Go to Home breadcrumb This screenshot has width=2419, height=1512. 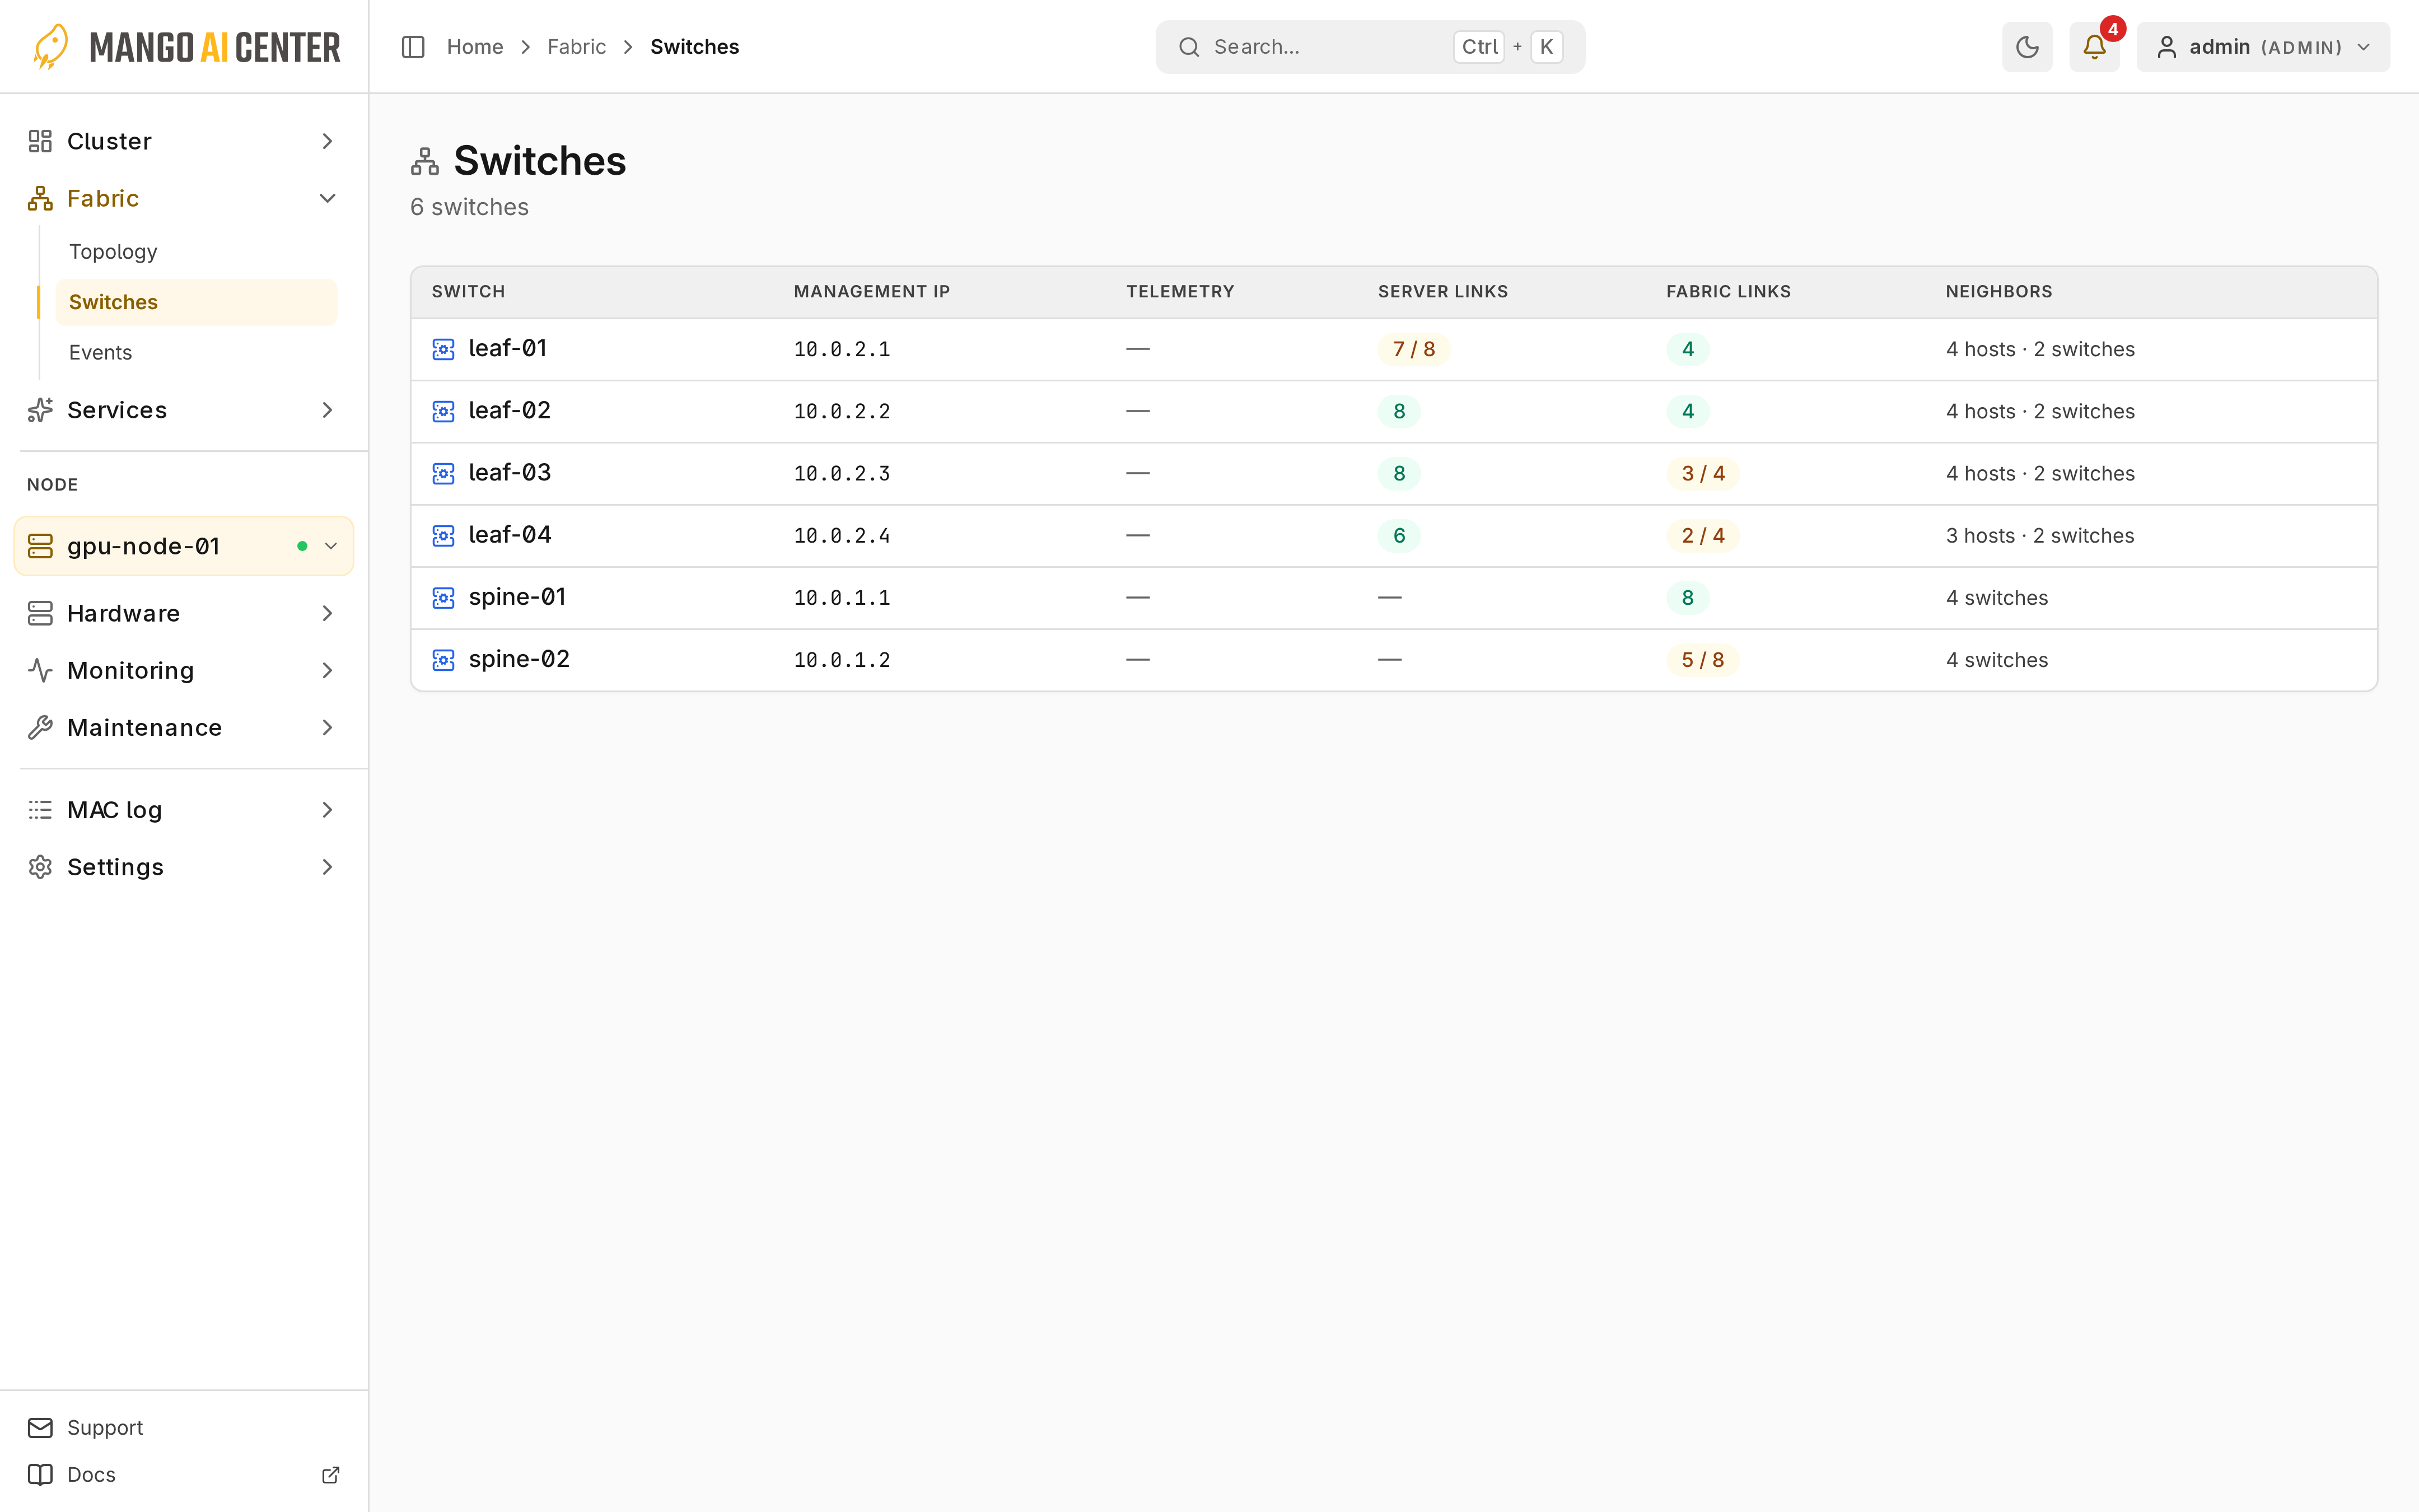click(x=475, y=47)
